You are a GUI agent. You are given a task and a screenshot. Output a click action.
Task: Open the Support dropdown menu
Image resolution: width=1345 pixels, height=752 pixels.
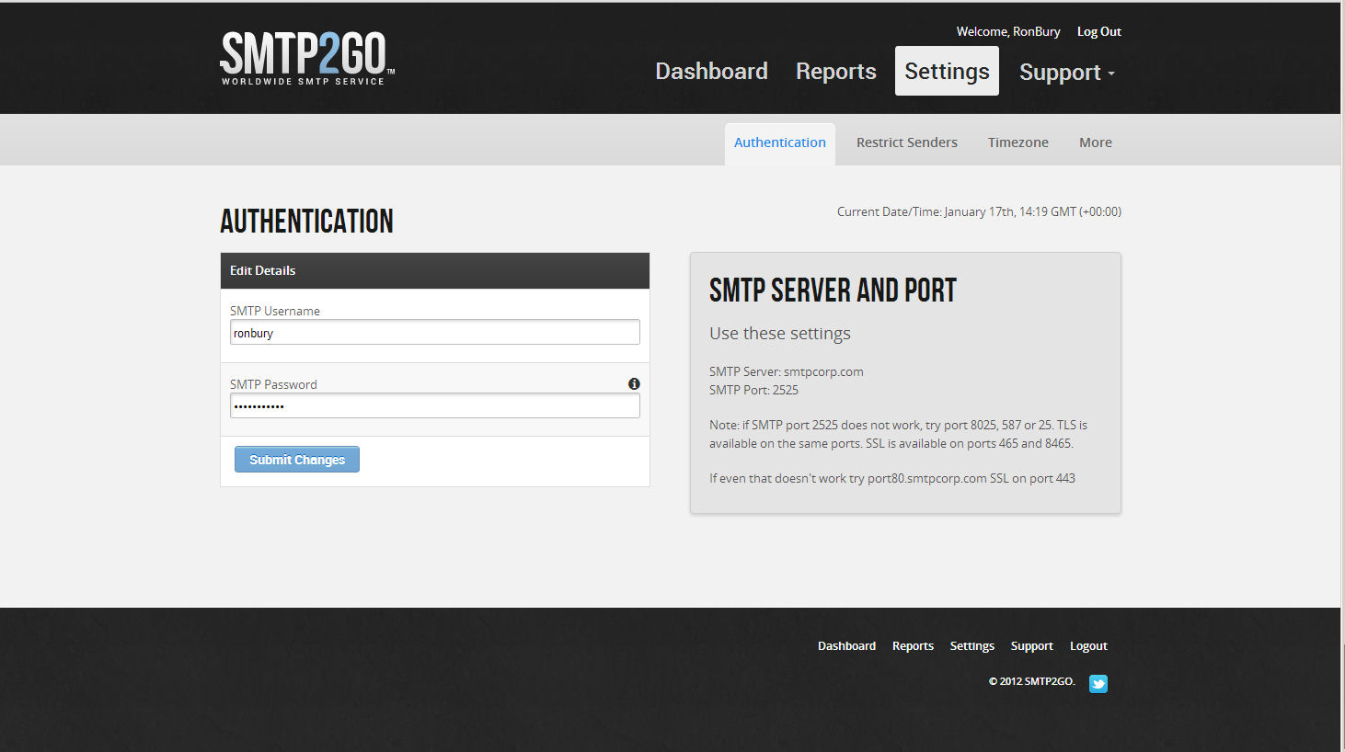pyautogui.click(x=1067, y=72)
